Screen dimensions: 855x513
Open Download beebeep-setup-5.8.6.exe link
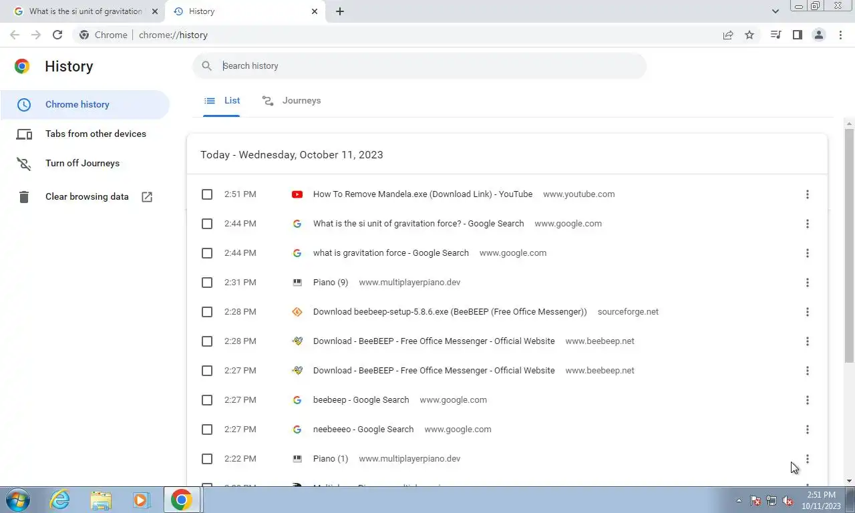pos(450,312)
